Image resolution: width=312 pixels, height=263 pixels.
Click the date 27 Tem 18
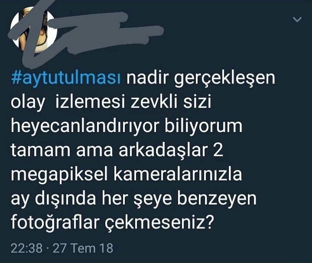point(83,248)
